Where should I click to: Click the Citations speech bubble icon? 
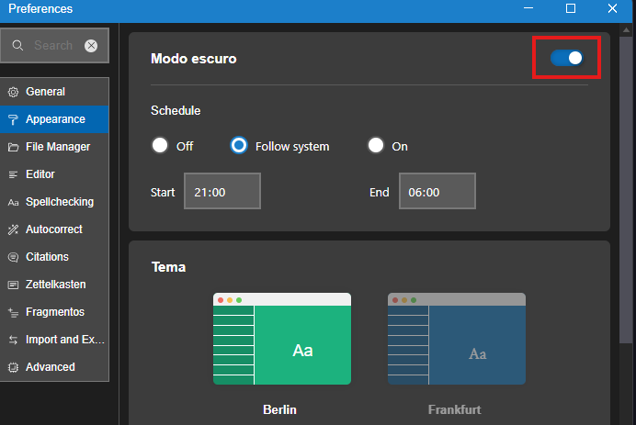[13, 257]
